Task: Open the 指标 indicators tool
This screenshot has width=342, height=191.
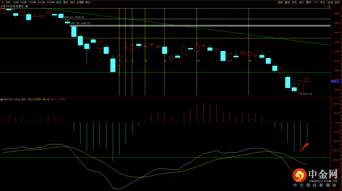Action: click(x=280, y=2)
